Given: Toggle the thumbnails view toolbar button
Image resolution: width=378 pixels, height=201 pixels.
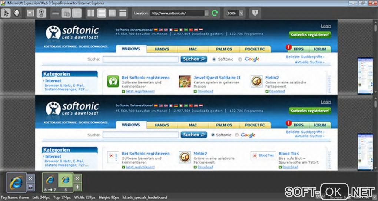Looking at the screenshot, I should pos(66,13).
